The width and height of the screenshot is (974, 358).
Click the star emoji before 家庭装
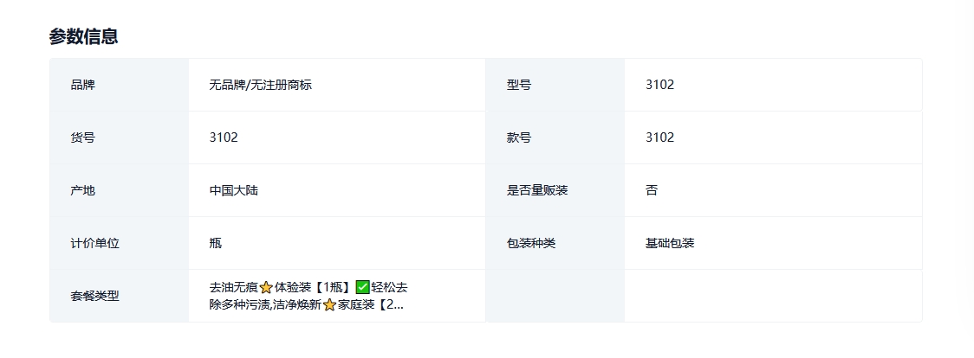[x=329, y=304]
